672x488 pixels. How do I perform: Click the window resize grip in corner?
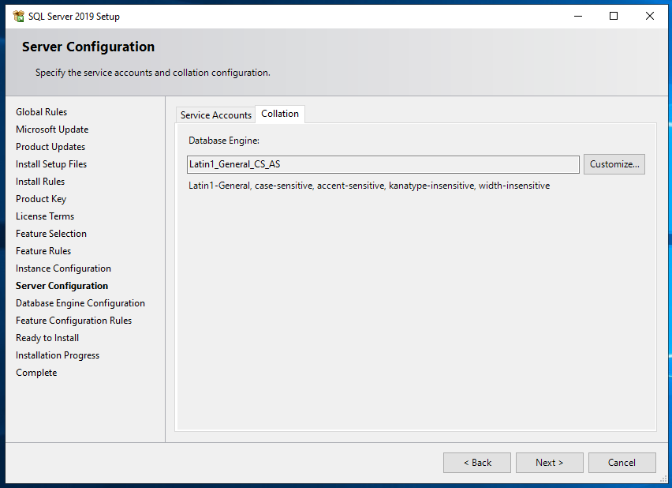coord(664,479)
